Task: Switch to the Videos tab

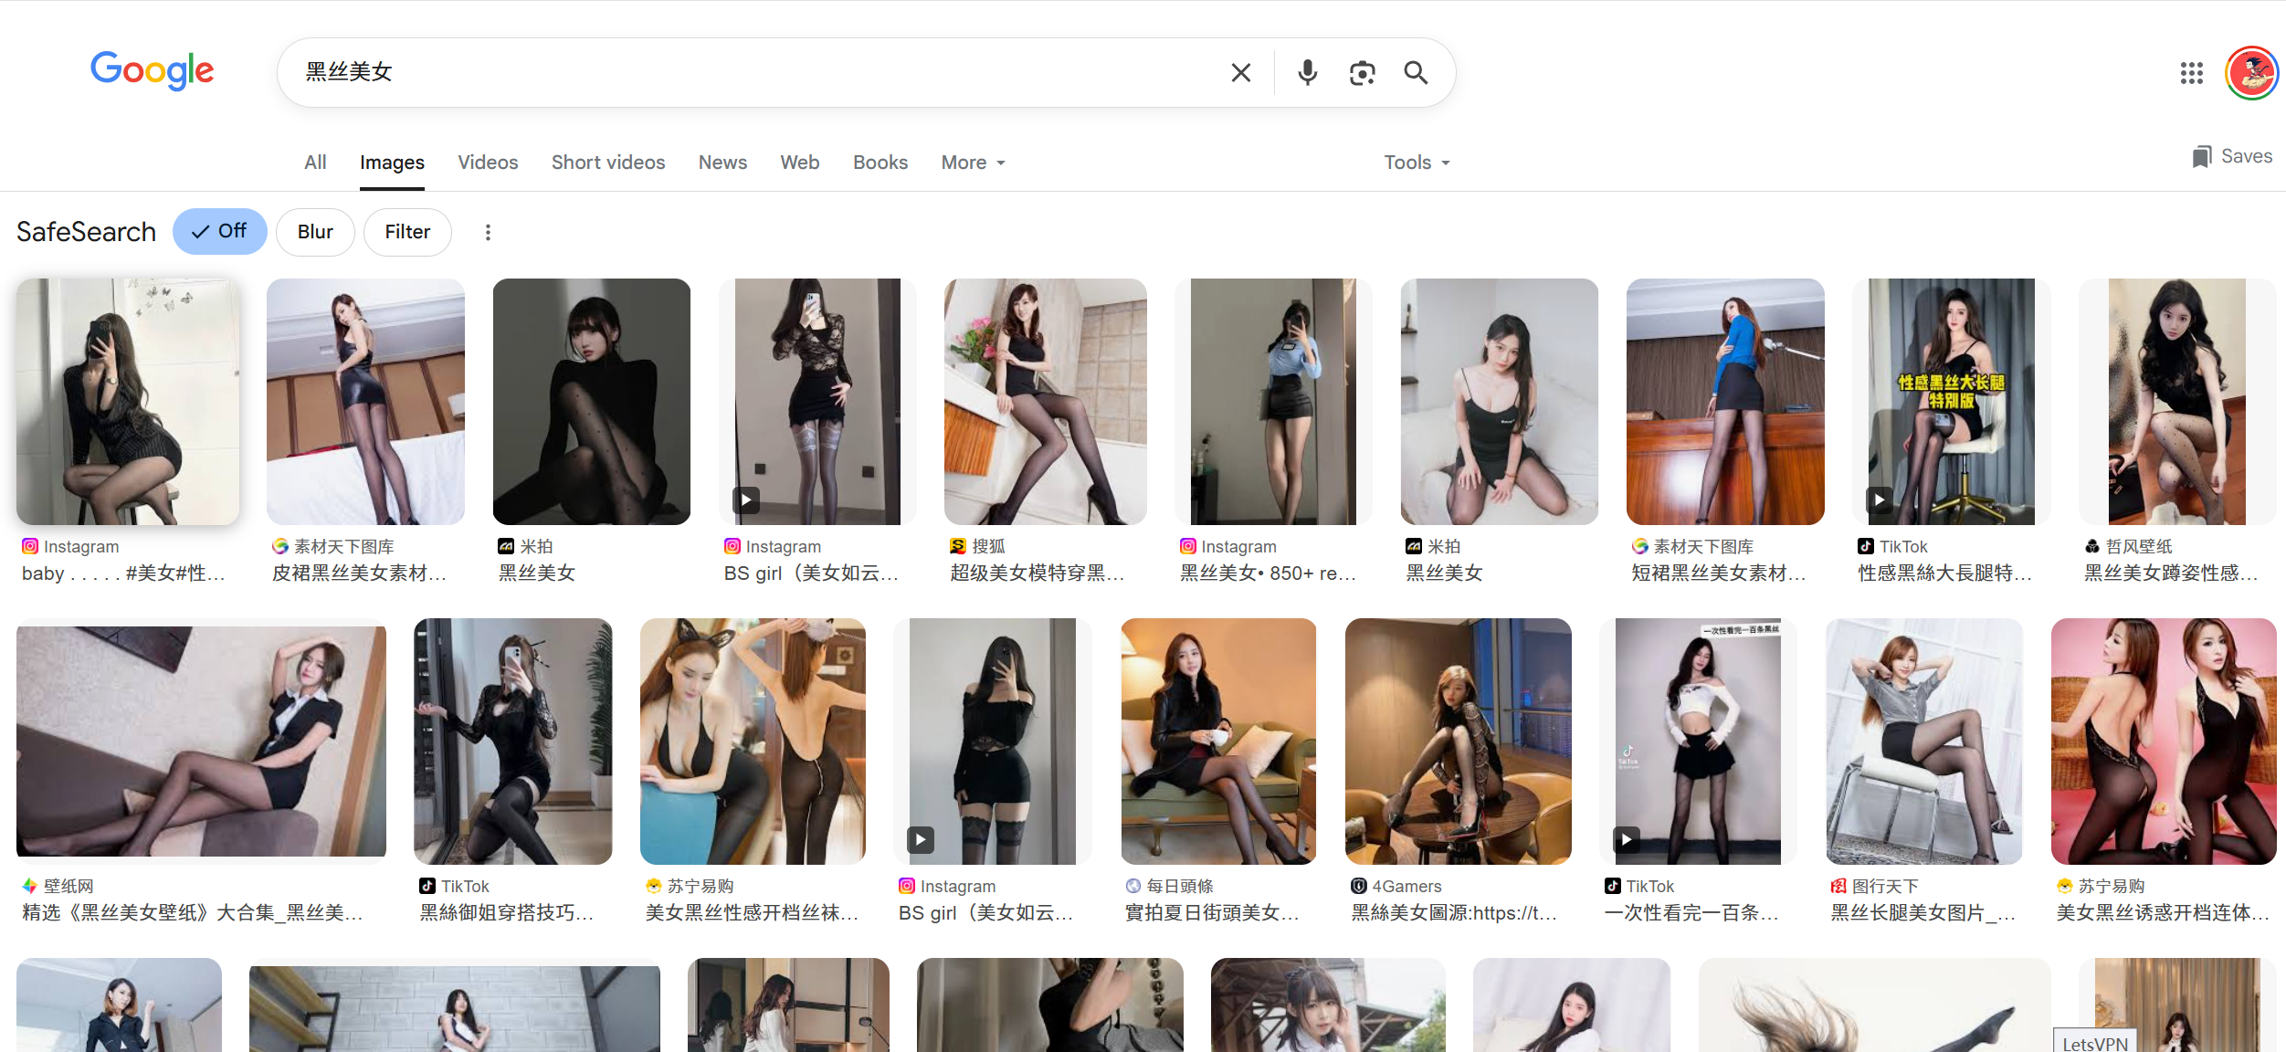Action: 488,163
